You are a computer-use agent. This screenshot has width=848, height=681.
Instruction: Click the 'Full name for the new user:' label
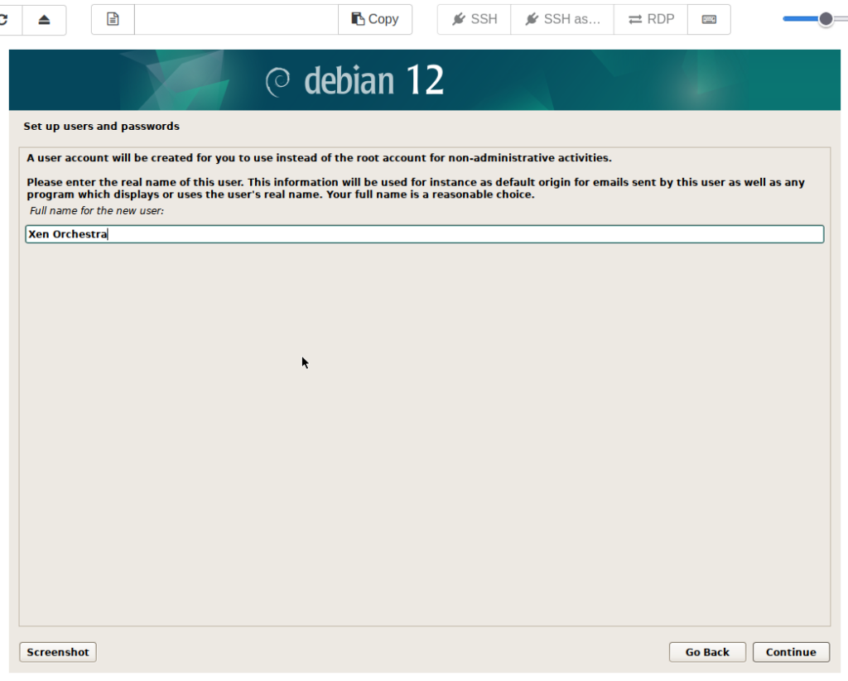97,212
